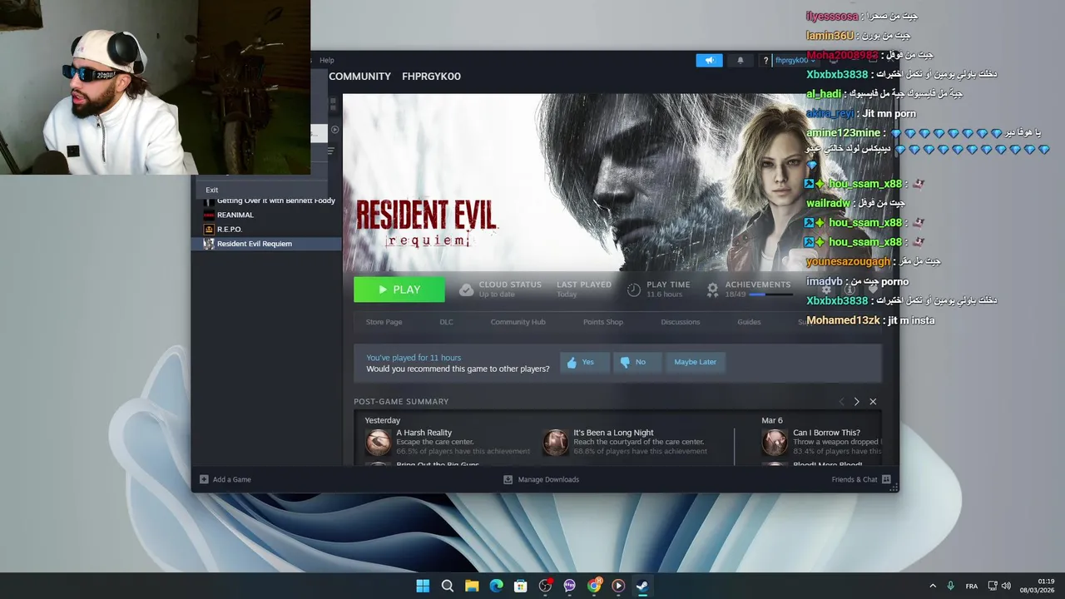
Task: Click the achievements ribbon icon
Action: point(712,290)
